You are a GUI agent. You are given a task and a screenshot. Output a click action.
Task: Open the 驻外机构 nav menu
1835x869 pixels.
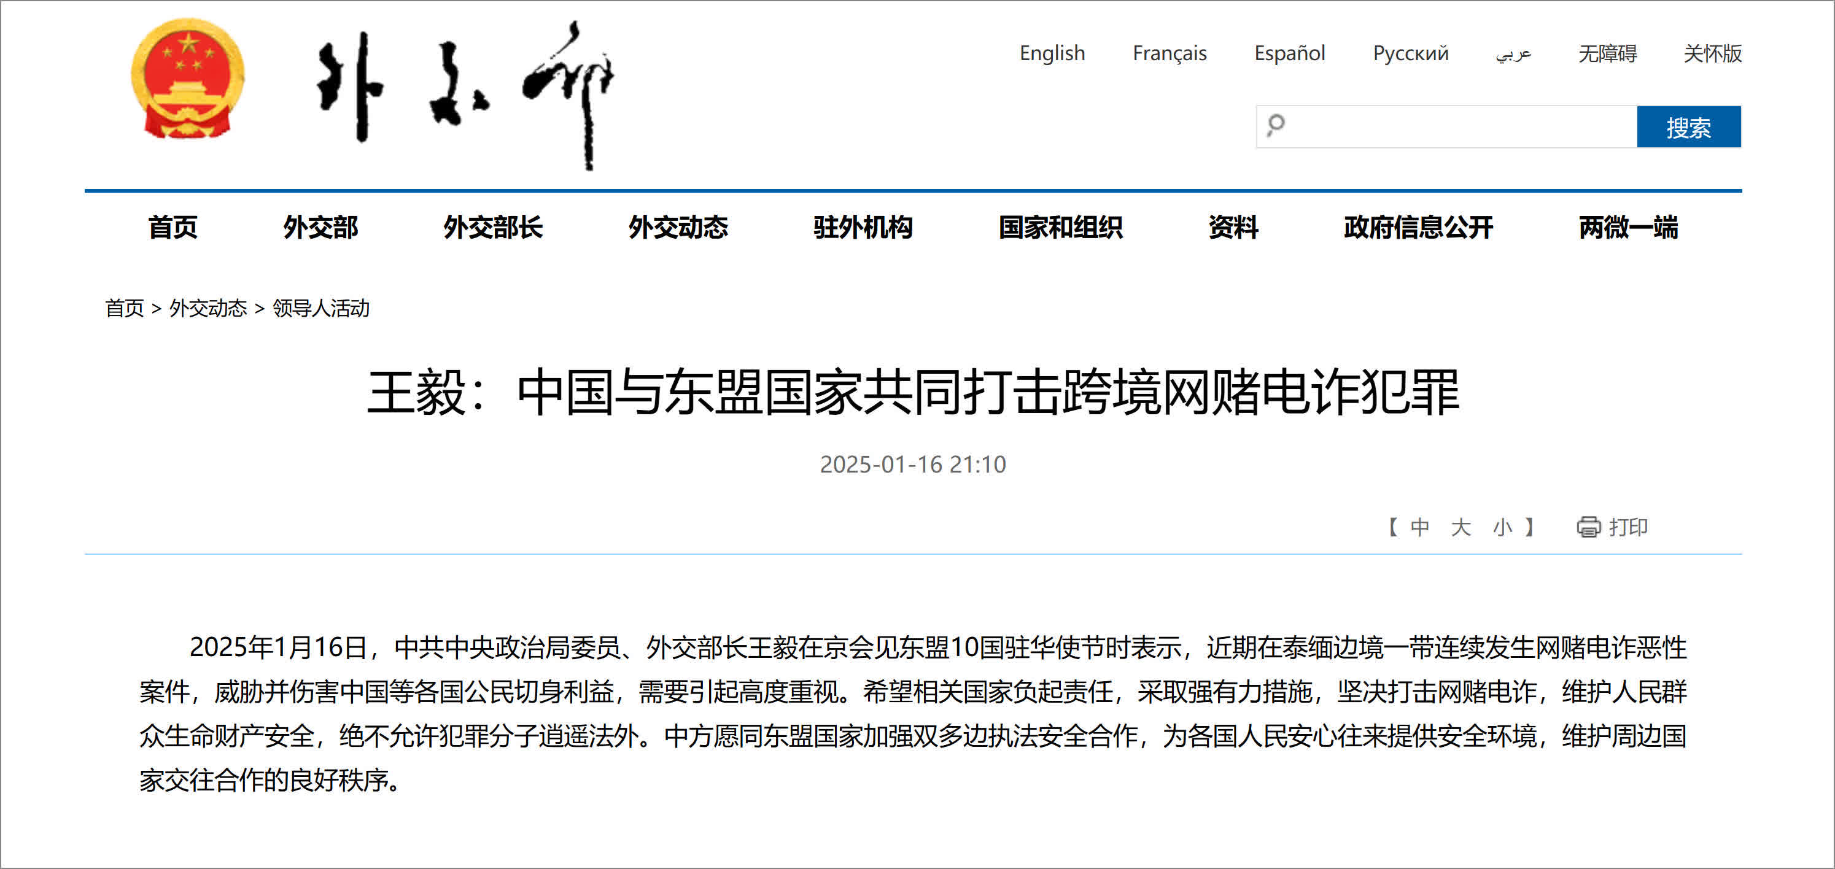pos(863,227)
